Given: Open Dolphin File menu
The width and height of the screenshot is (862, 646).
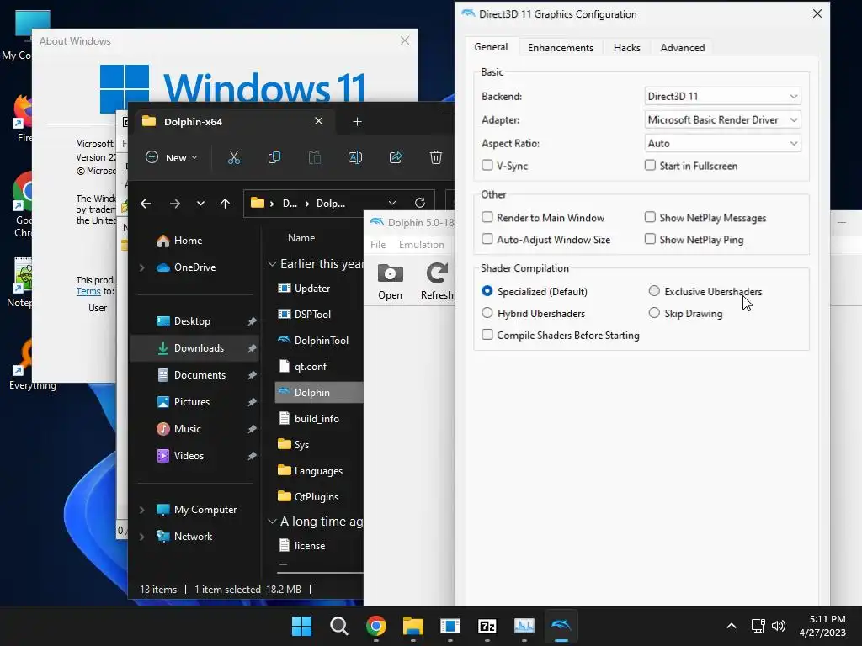Looking at the screenshot, I should point(378,245).
